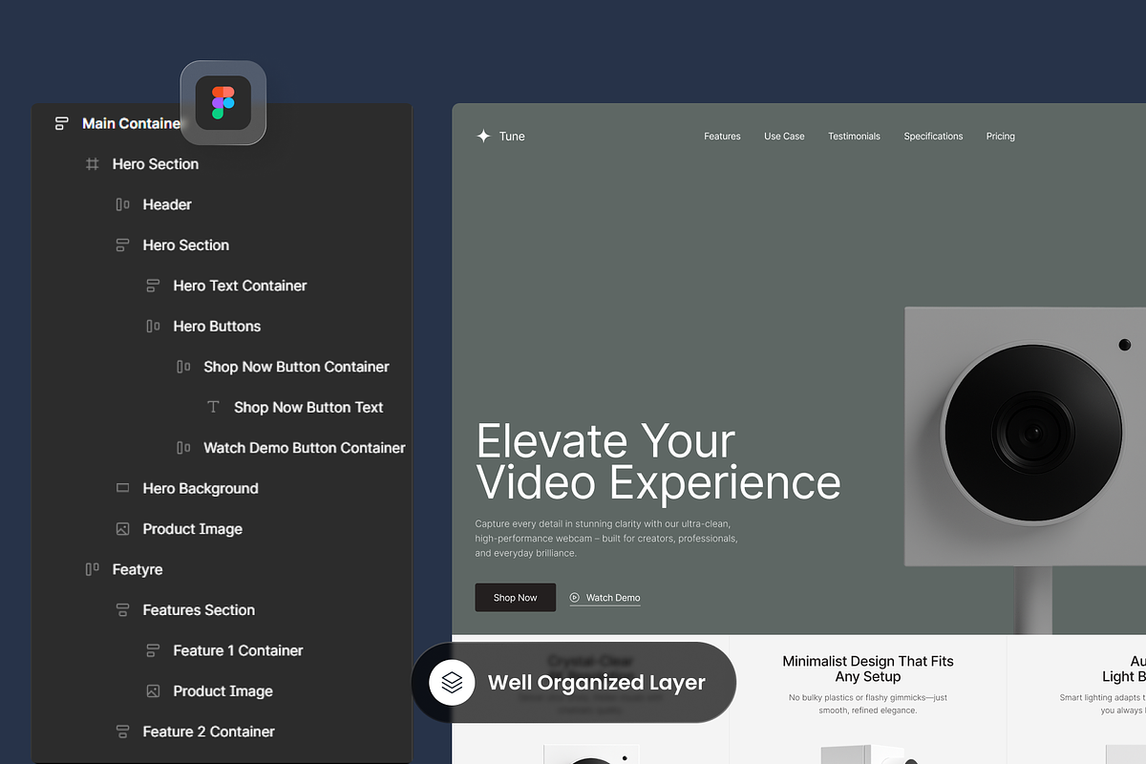Click layout icon beside Header layer
This screenshot has width=1146, height=764.
pyautogui.click(x=122, y=204)
